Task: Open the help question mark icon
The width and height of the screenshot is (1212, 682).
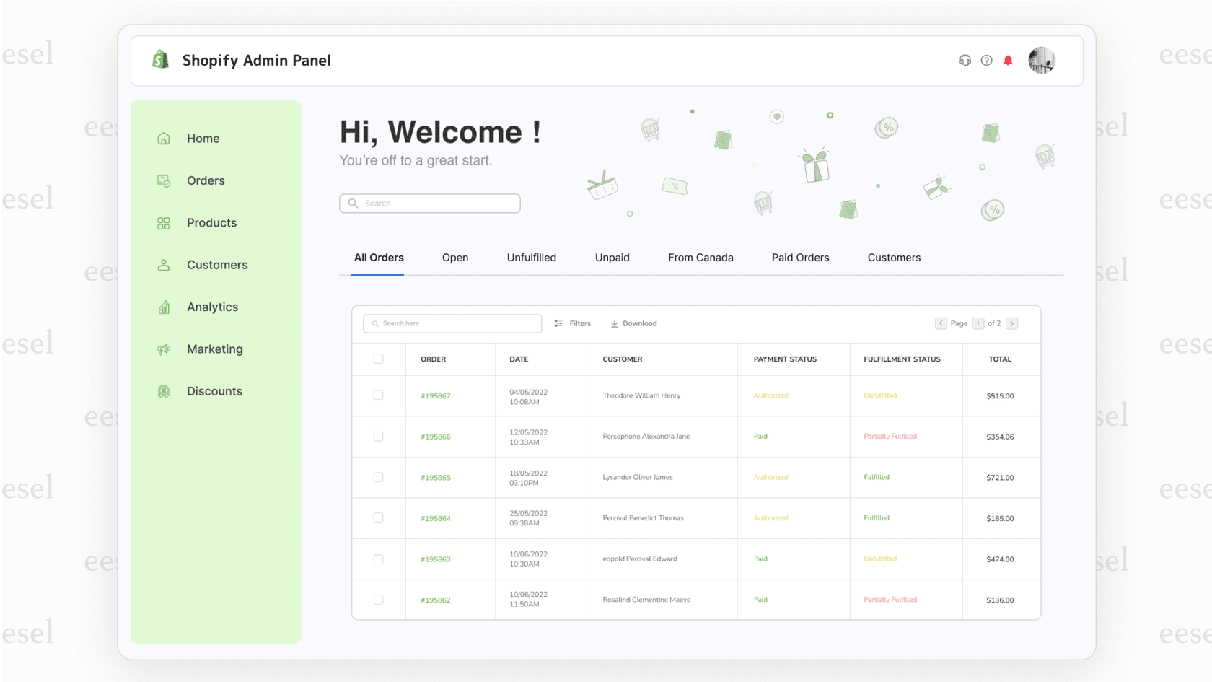Action: [986, 61]
